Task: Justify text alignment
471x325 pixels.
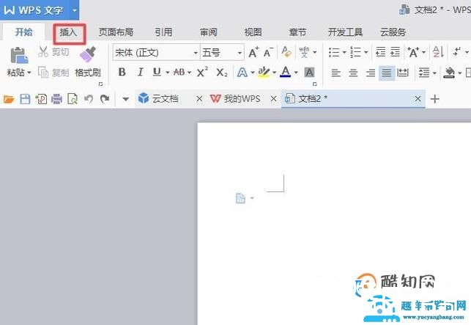Action: tap(387, 73)
